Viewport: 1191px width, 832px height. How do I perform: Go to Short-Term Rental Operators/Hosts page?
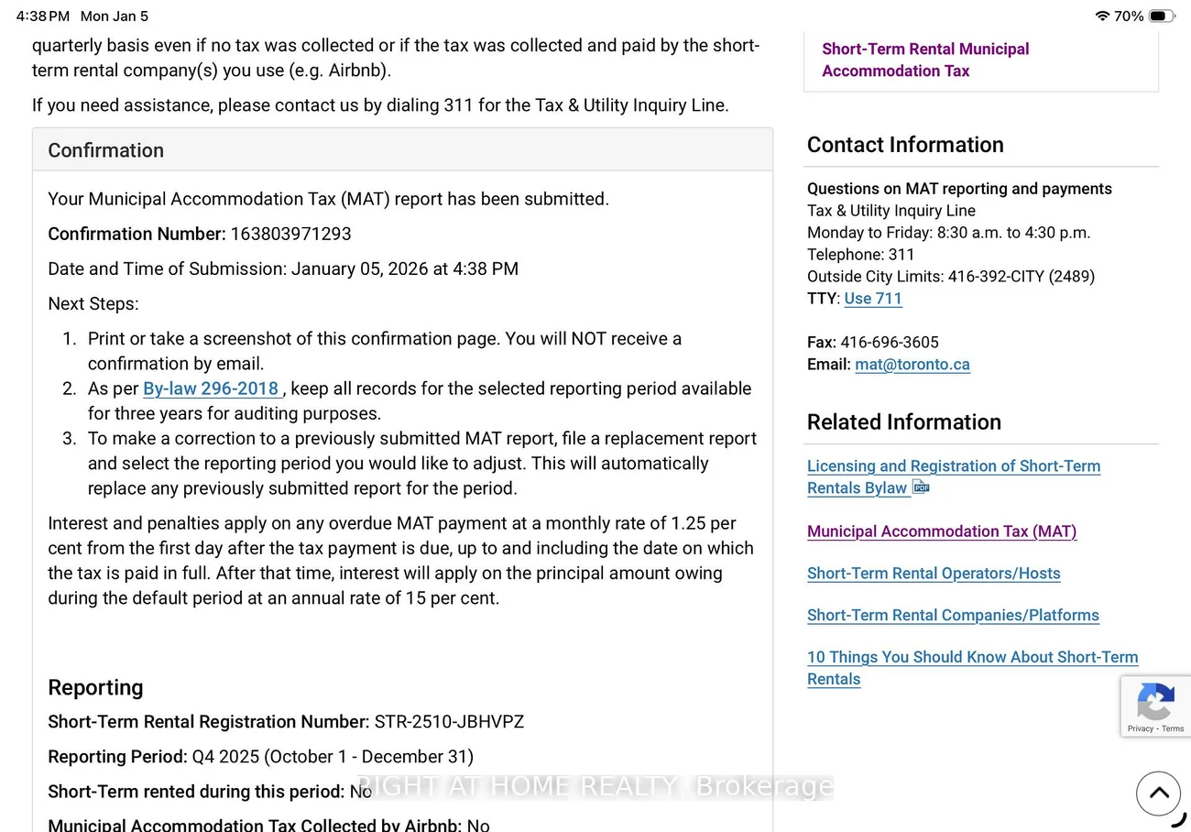934,574
